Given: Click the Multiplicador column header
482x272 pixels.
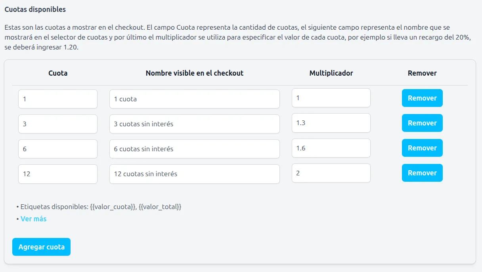Looking at the screenshot, I should [331, 73].
